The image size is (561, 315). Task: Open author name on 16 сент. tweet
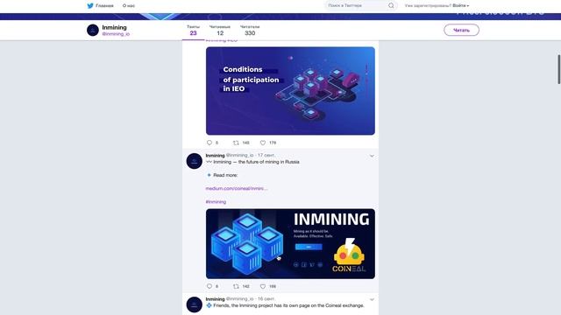click(215, 299)
